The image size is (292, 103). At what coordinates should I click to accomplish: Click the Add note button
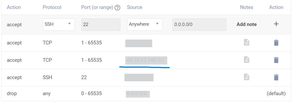[247, 24]
